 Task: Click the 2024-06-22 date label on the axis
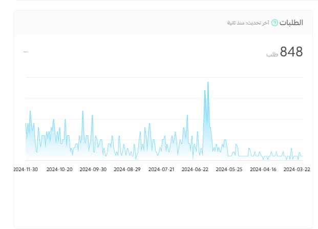pyautogui.click(x=195, y=169)
